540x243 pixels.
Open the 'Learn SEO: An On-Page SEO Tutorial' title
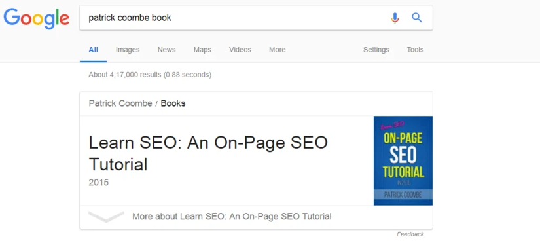click(208, 153)
